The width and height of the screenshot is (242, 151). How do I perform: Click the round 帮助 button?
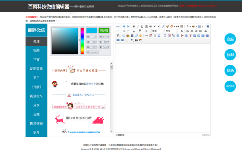click(230, 71)
